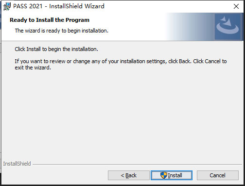Click the installer icon in the title bar

(7, 6)
